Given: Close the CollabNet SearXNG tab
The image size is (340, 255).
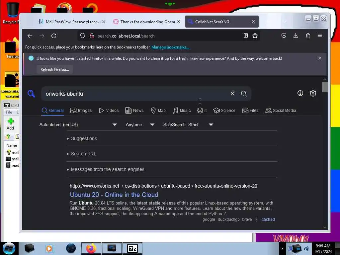Looking at the screenshot, I should click(x=253, y=22).
